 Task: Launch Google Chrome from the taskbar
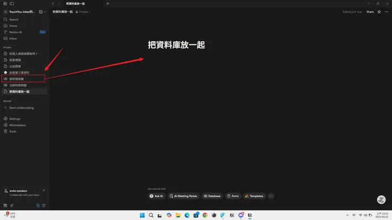tap(205, 215)
